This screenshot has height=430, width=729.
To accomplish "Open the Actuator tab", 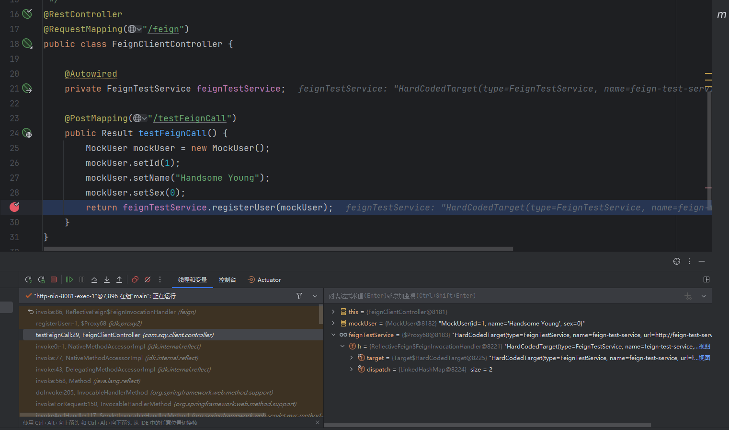I will [264, 280].
